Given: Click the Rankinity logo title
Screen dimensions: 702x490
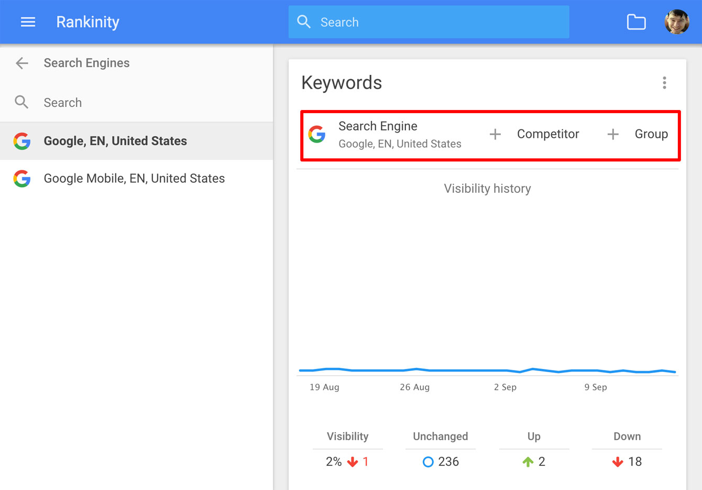Looking at the screenshot, I should click(x=88, y=22).
